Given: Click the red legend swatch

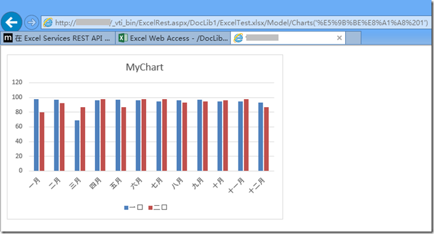Looking at the screenshot, I should pyautogui.click(x=150, y=208).
